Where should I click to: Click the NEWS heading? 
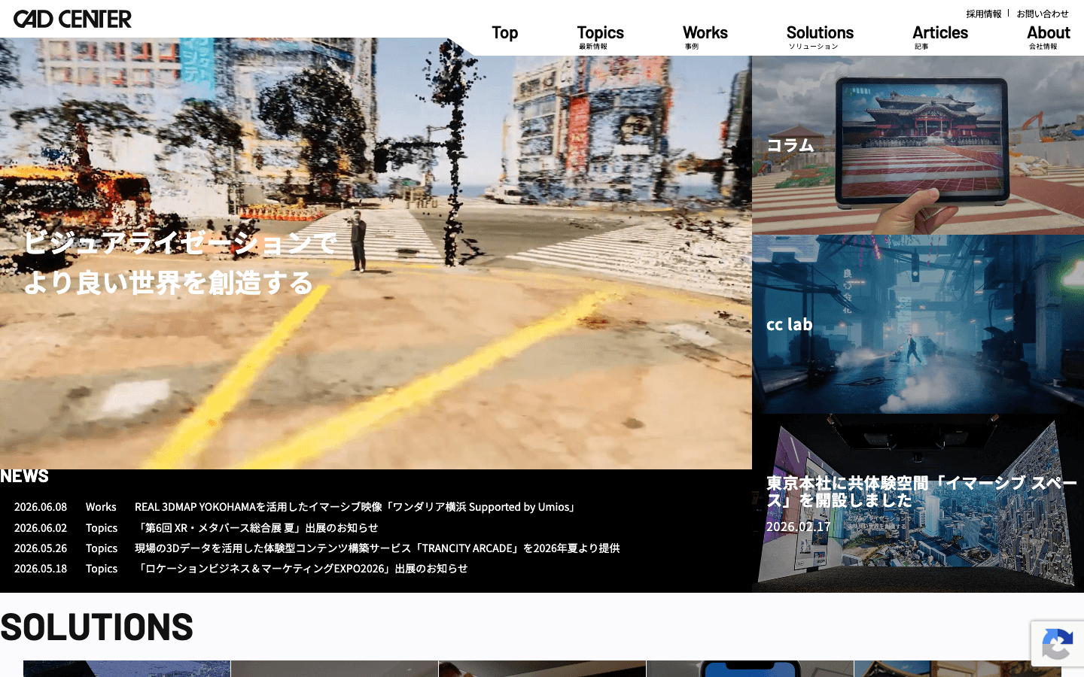[24, 476]
